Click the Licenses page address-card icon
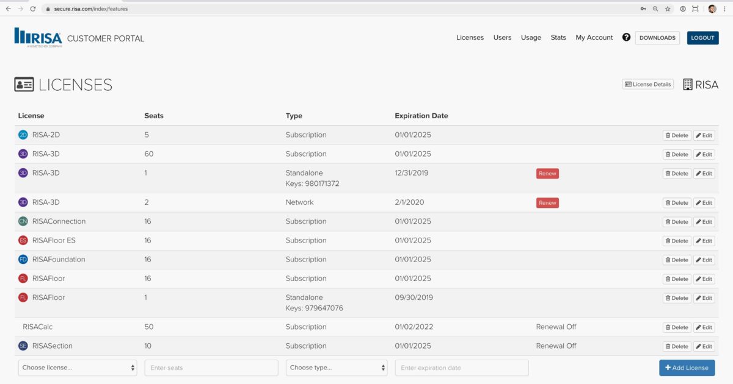The width and height of the screenshot is (733, 384). [x=23, y=84]
